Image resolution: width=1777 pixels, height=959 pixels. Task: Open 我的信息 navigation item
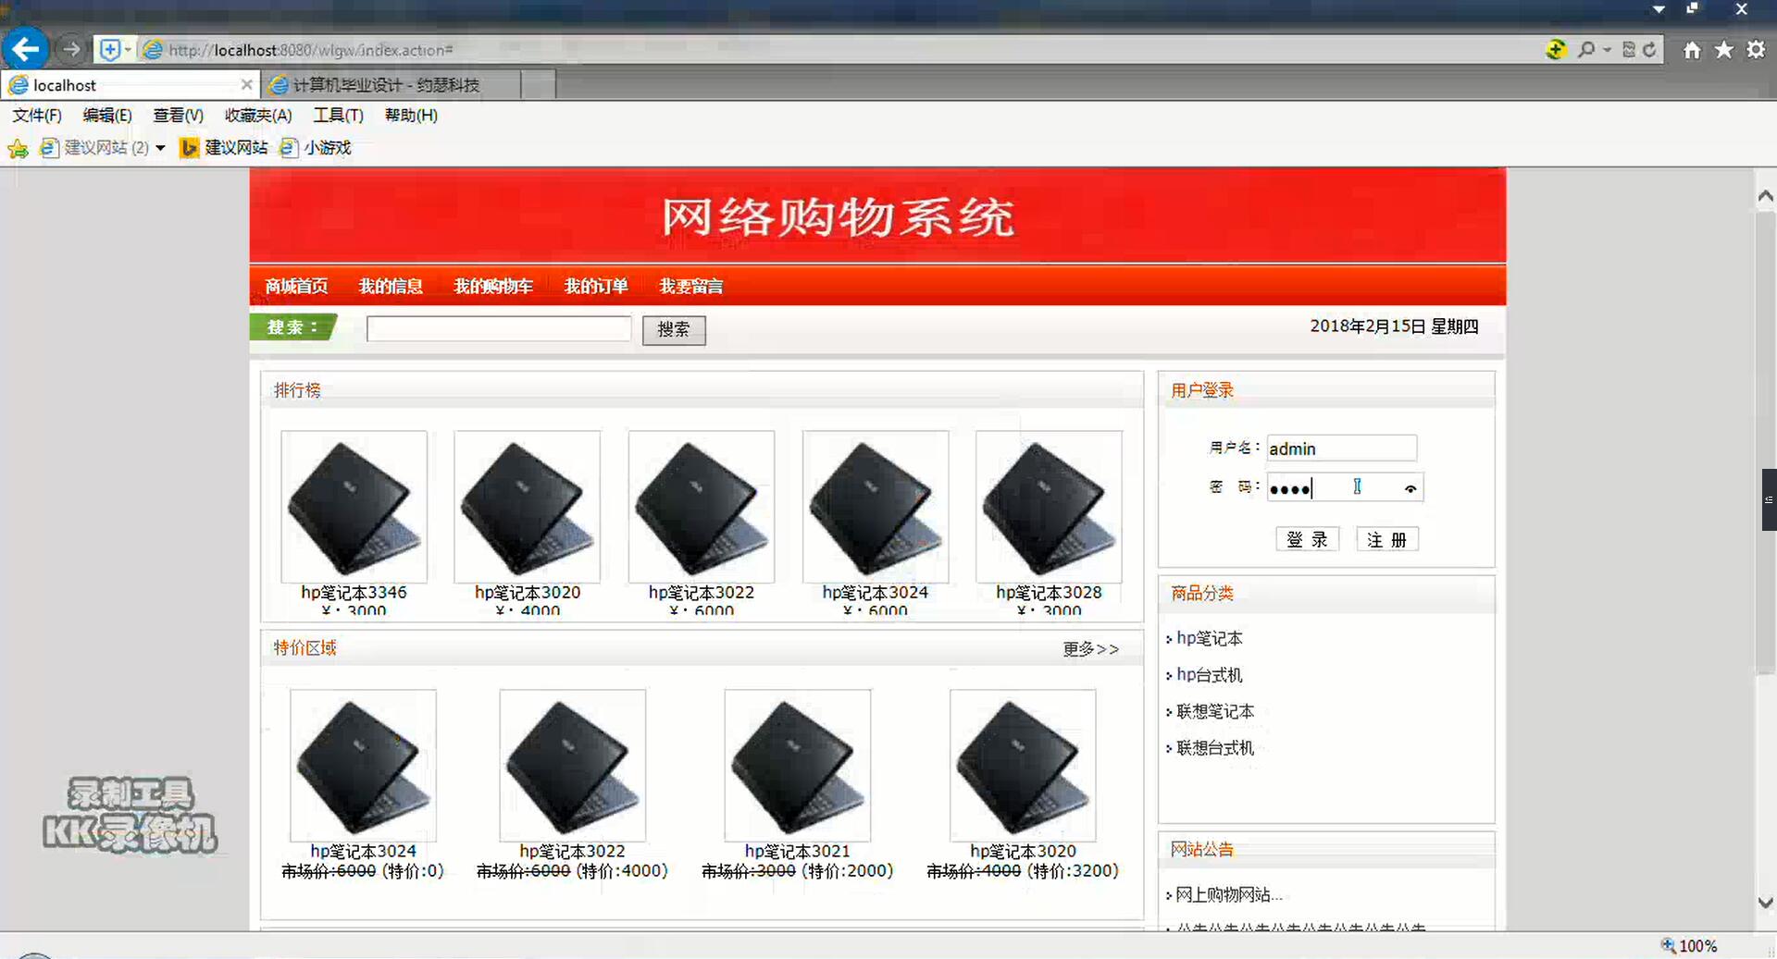coord(391,286)
